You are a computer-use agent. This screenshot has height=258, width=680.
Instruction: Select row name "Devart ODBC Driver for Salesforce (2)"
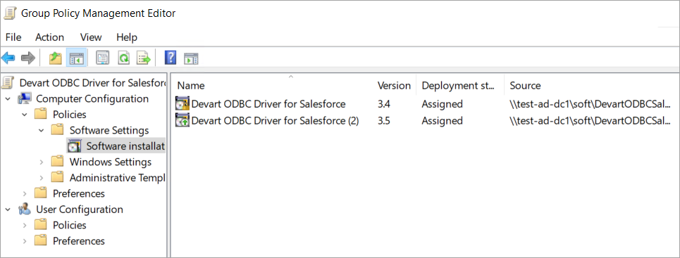(275, 120)
